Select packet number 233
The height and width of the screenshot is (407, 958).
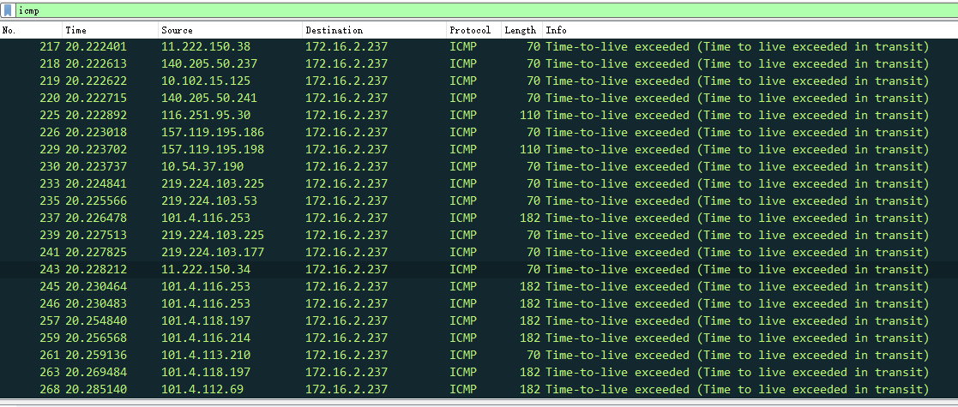pyautogui.click(x=479, y=183)
